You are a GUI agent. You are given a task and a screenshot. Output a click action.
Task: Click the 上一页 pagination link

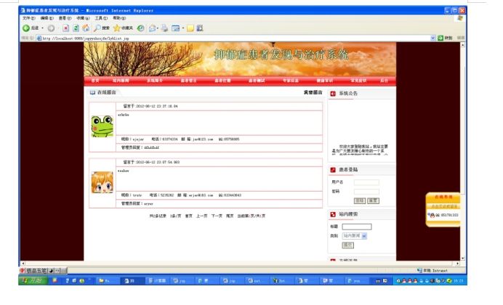(202, 216)
